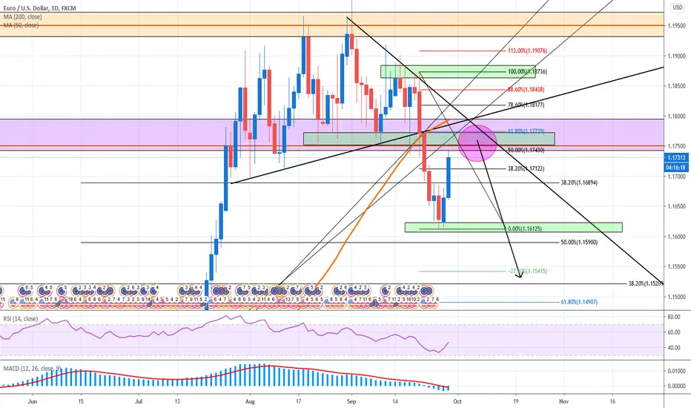Click 1.18500 on the price axis
The height and width of the screenshot is (408, 691).
point(676,86)
